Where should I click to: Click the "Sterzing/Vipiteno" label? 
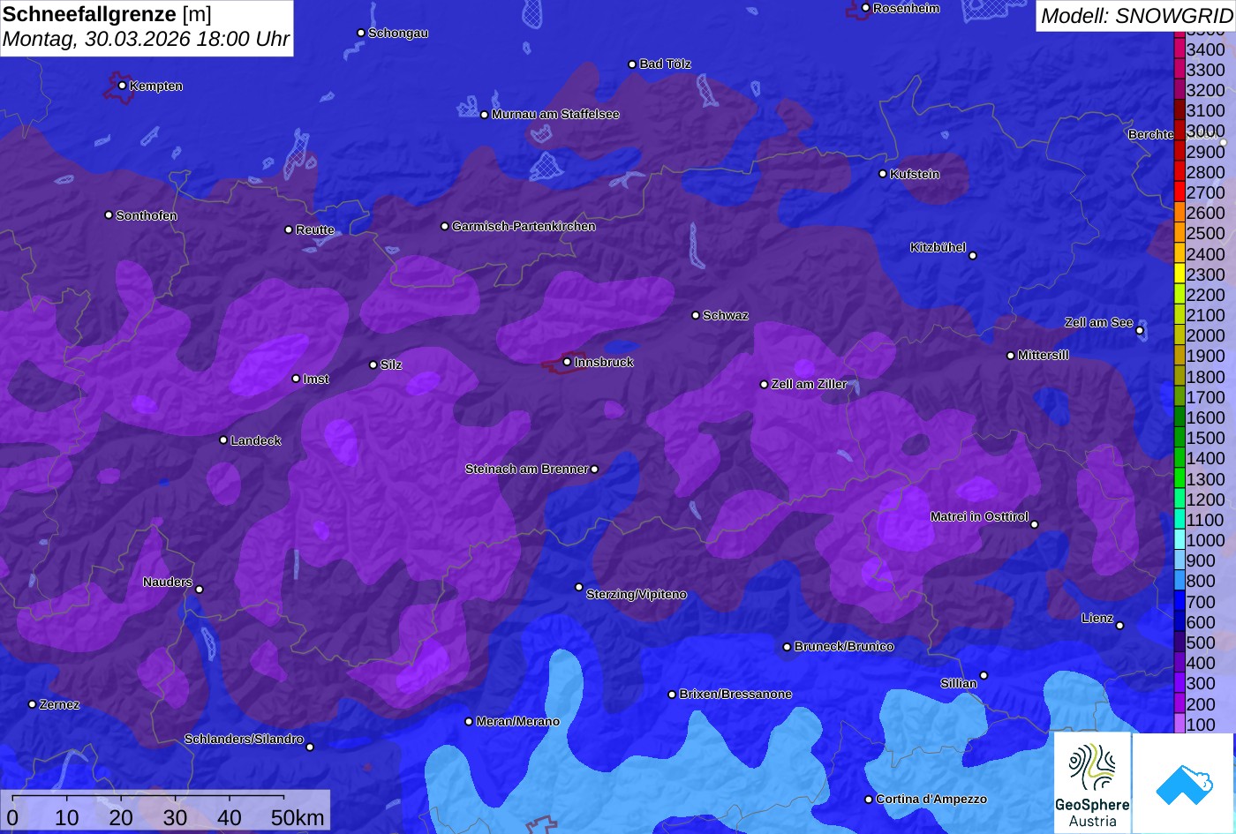click(637, 595)
